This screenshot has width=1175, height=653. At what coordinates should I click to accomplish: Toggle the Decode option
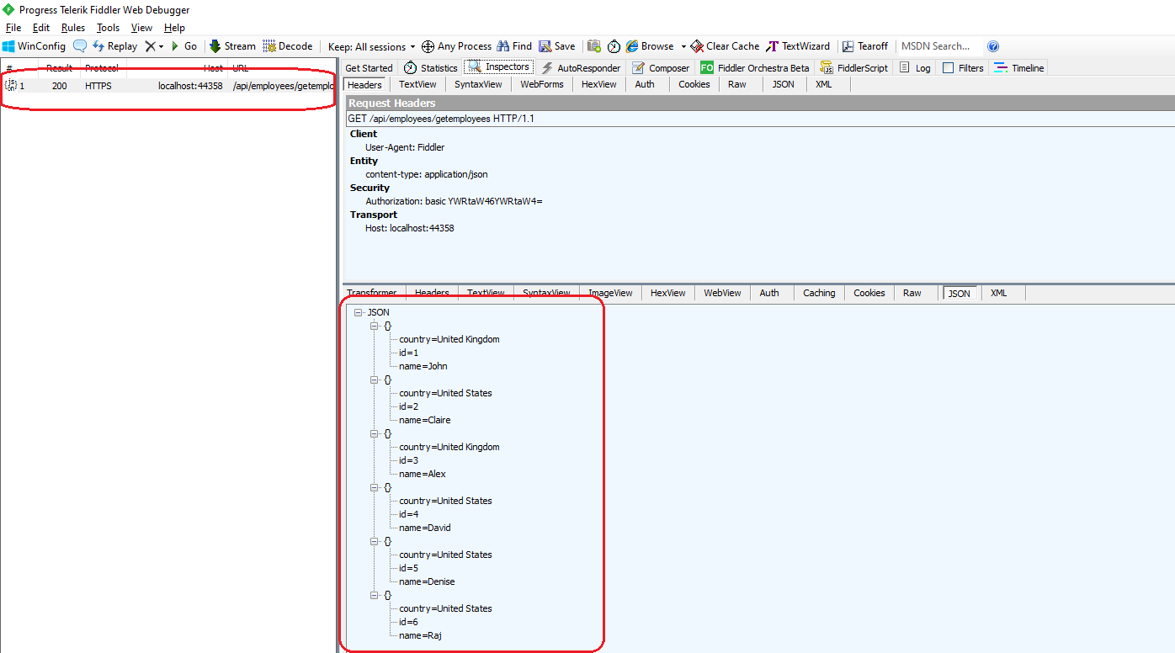click(x=288, y=46)
